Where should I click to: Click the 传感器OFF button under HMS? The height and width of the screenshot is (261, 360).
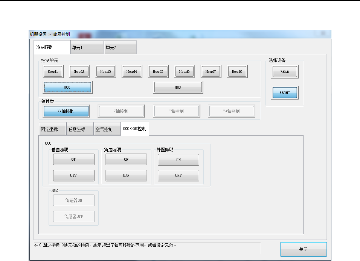[74, 216]
